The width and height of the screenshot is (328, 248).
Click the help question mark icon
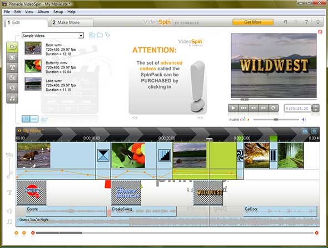pos(306,22)
